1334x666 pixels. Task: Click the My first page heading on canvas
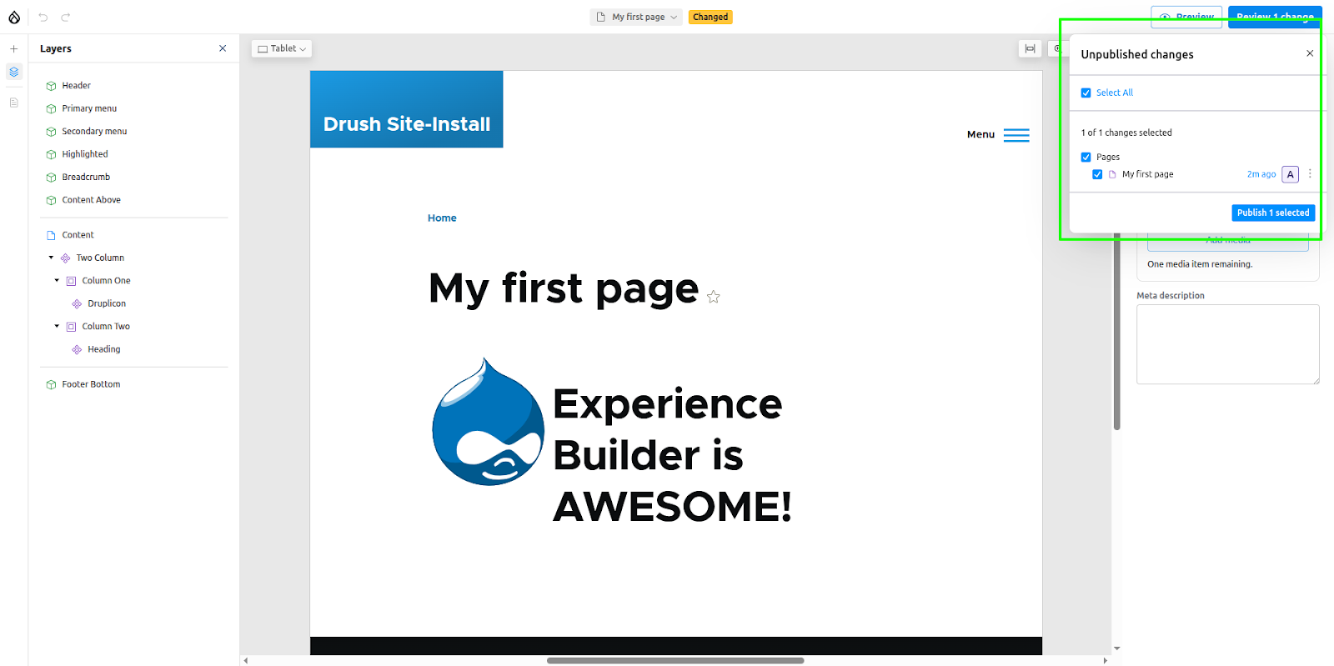click(x=564, y=288)
